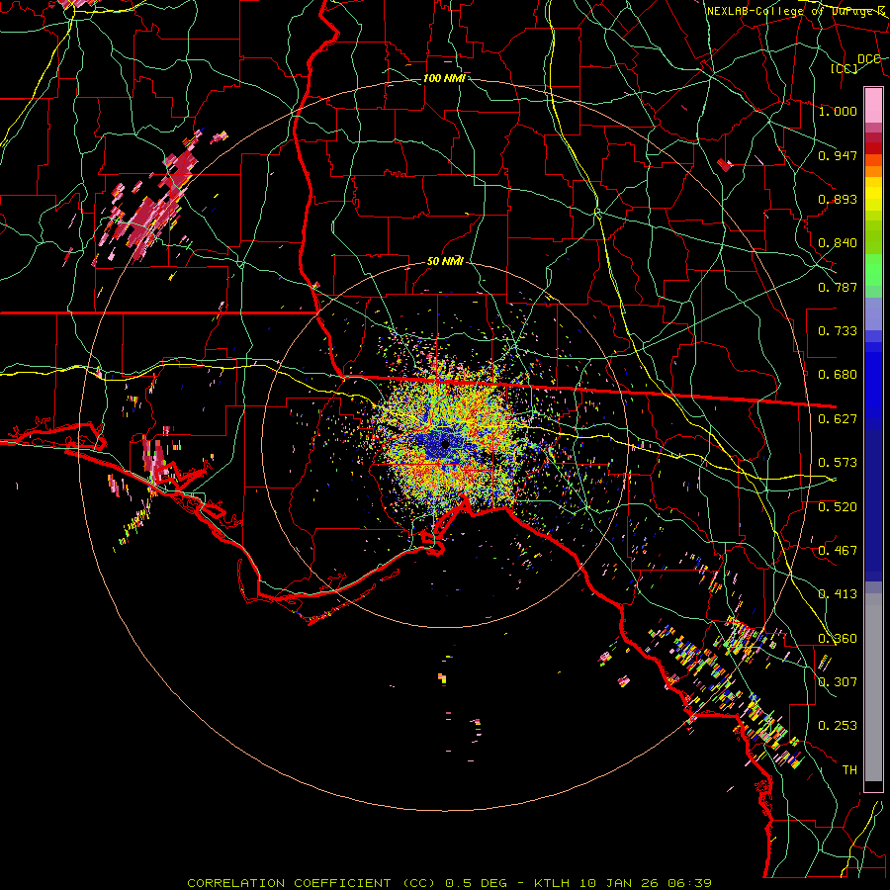Screen dimensions: 890x890
Task: Click the 0.520 legend value
Action: [x=838, y=507]
